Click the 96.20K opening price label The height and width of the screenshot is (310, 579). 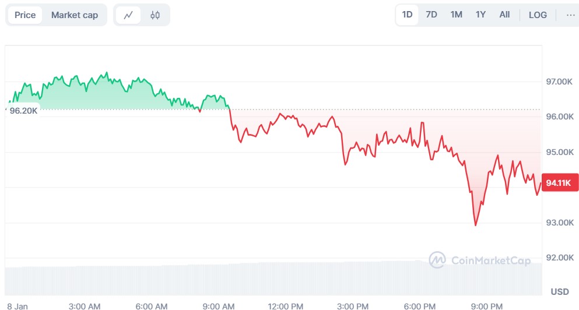click(x=23, y=110)
